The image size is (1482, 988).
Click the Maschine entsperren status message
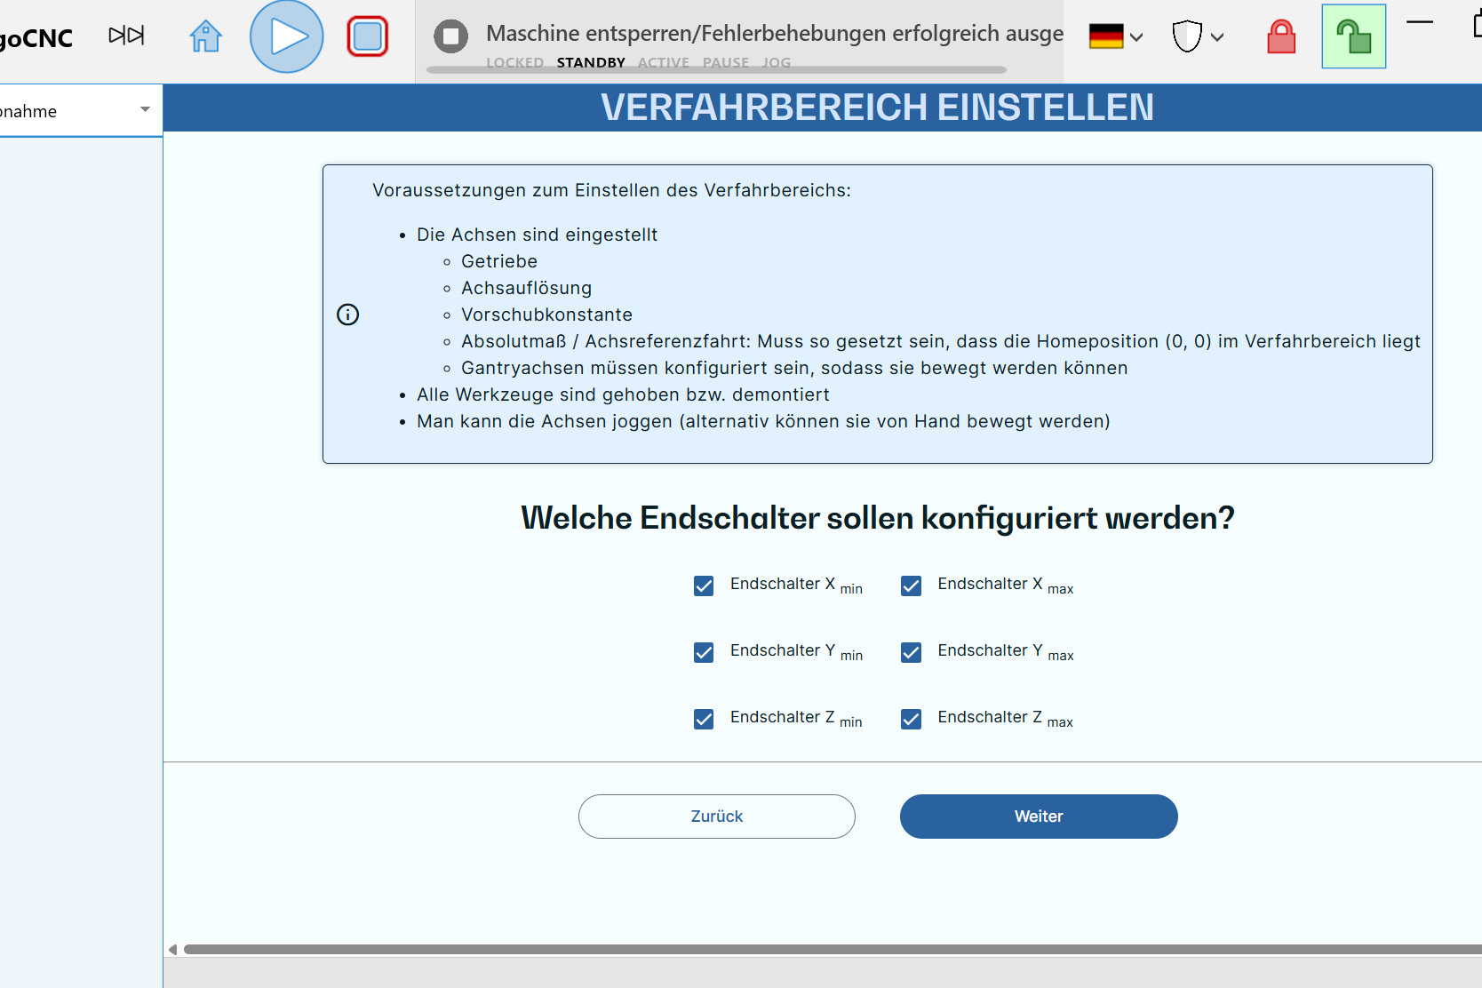775,34
